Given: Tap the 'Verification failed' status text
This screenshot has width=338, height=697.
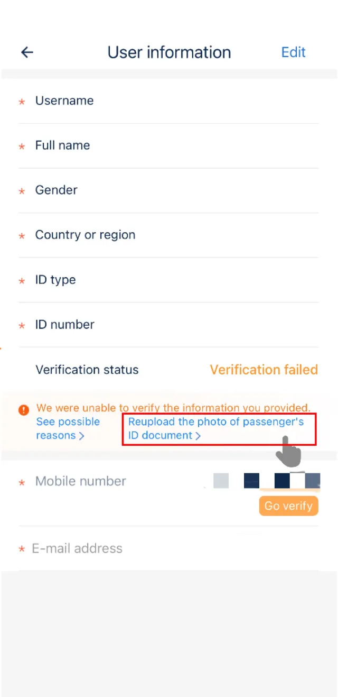Looking at the screenshot, I should point(264,370).
